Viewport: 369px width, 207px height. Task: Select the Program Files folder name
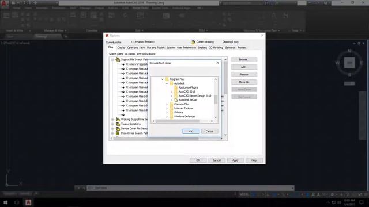point(177,79)
